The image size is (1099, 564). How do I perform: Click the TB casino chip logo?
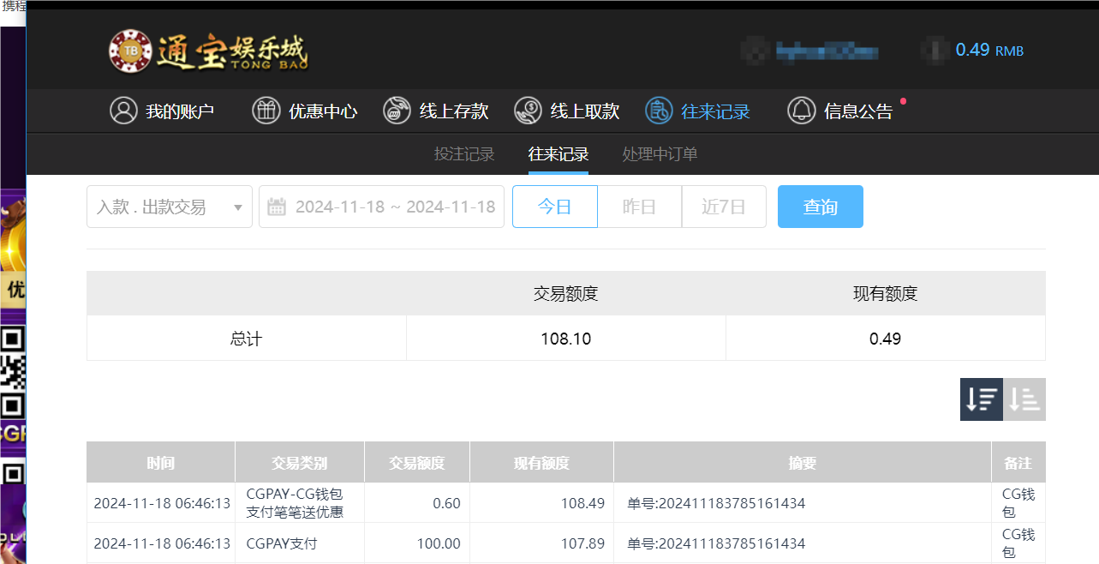point(130,50)
